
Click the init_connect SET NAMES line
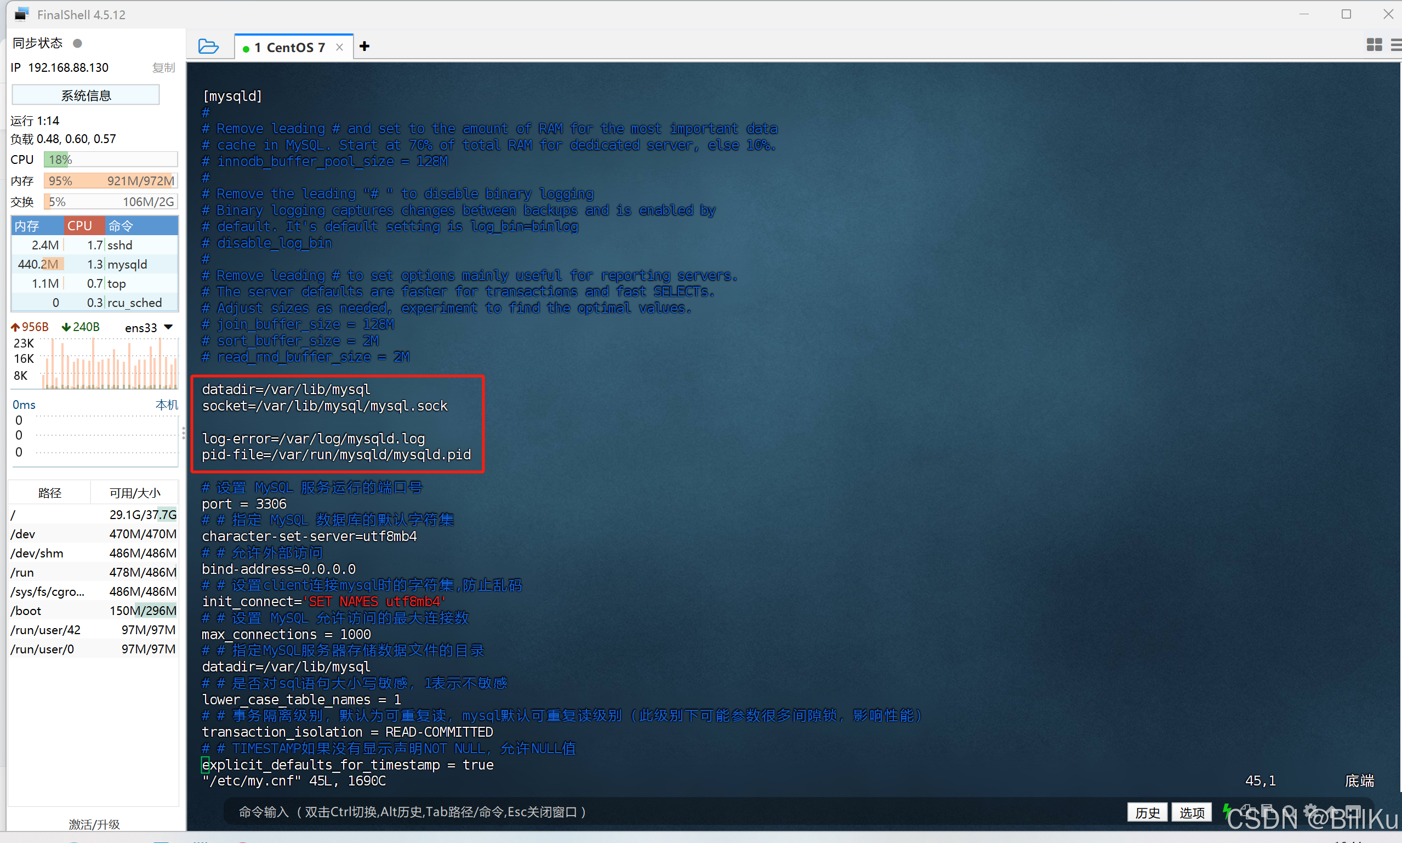[324, 602]
